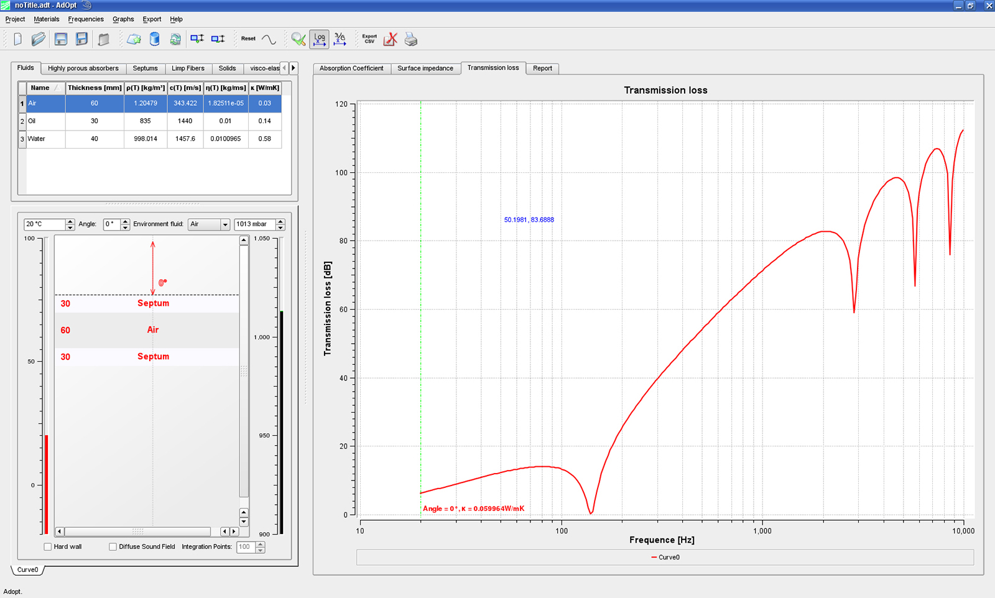Click the green refresh arrows icon

click(x=175, y=39)
